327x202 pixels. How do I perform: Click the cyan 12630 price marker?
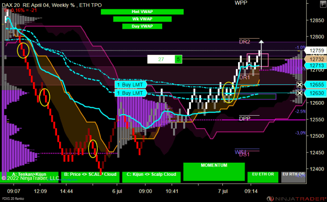tap(315, 93)
